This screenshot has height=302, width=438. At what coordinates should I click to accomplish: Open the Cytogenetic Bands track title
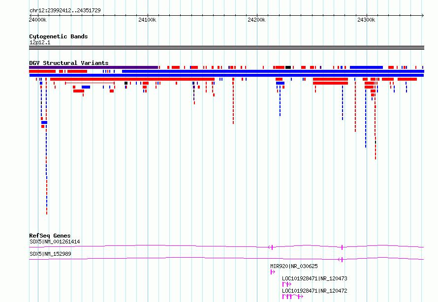click(59, 36)
